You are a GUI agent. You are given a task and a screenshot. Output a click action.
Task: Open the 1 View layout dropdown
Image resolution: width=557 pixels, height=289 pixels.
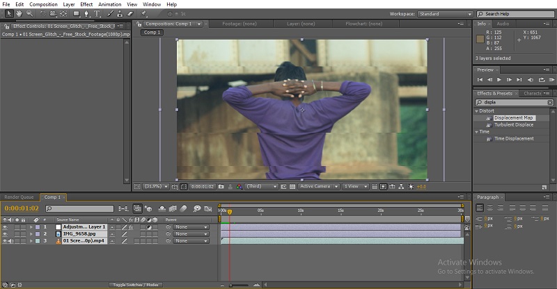click(x=355, y=186)
